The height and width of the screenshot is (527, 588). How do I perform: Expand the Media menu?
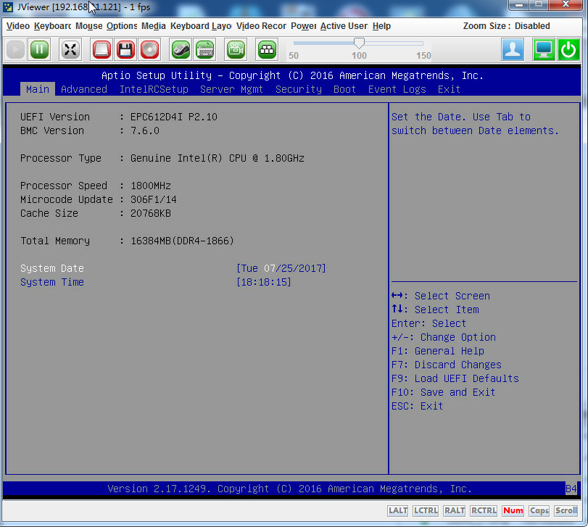click(x=154, y=26)
